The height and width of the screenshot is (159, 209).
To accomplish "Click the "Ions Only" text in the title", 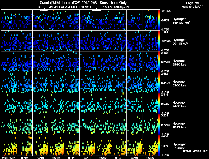I will tap(119, 3).
